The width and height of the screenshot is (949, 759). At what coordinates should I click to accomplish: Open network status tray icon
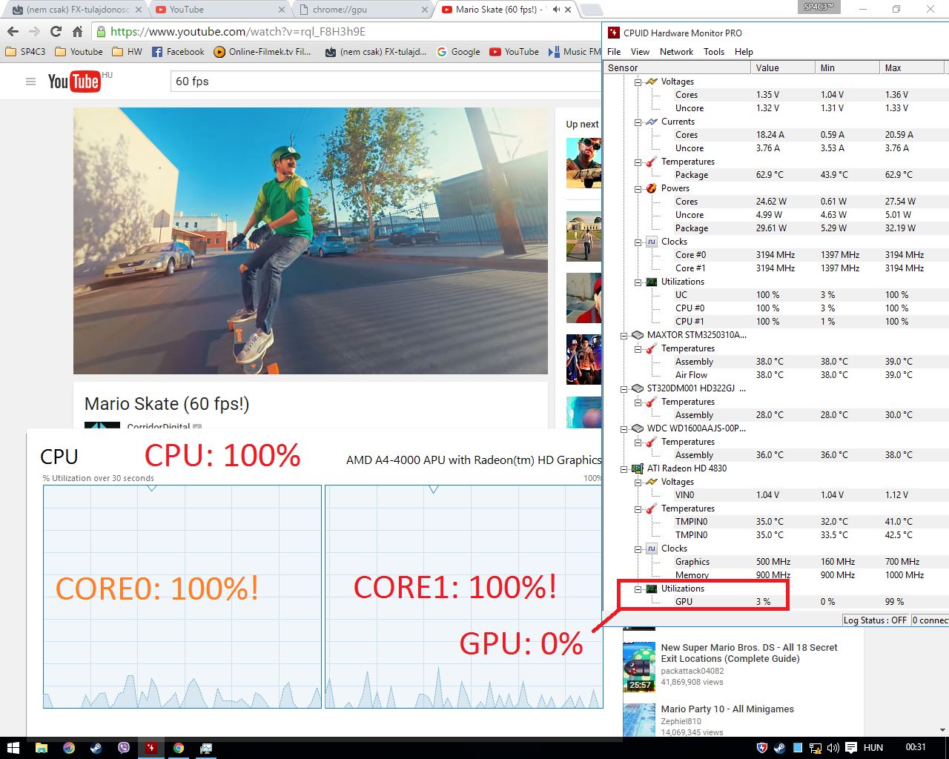[815, 748]
